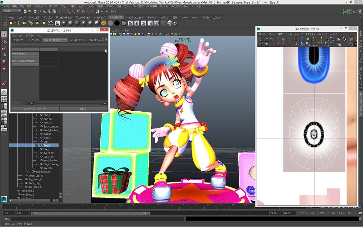Select Hair_Front_1 in the outliner
363x227 pixels.
tap(27, 191)
